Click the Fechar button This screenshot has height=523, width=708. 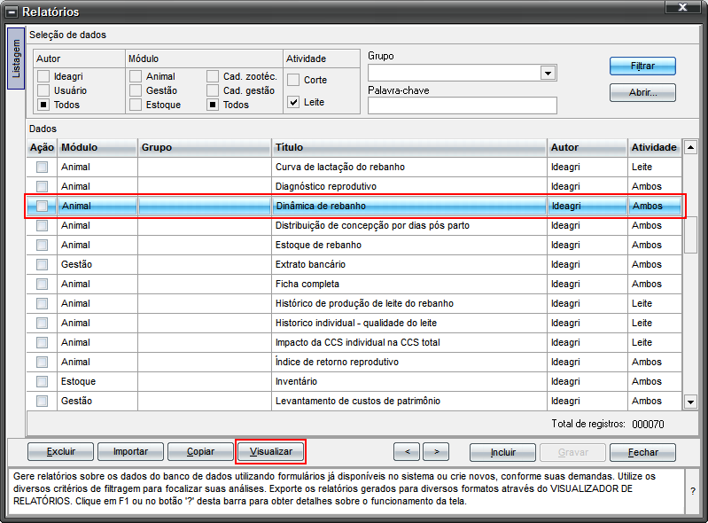click(x=642, y=453)
